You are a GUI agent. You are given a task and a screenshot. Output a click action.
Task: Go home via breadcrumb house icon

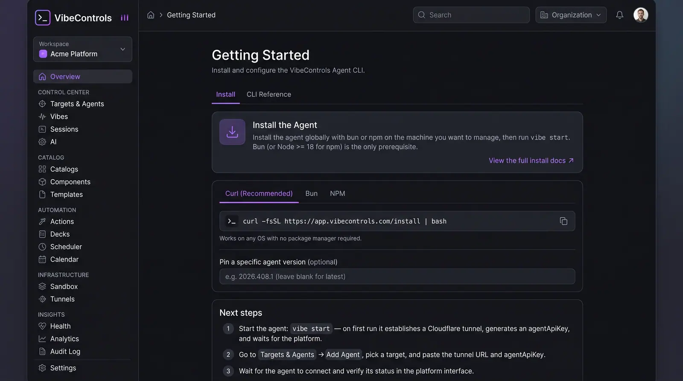click(x=151, y=15)
